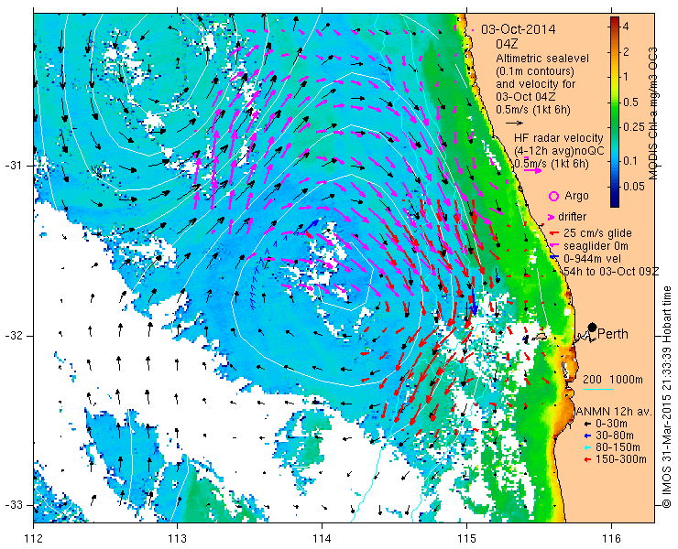The width and height of the screenshot is (678, 549).
Task: Click the black 0-30m ANMN legend arrow
Action: point(586,425)
